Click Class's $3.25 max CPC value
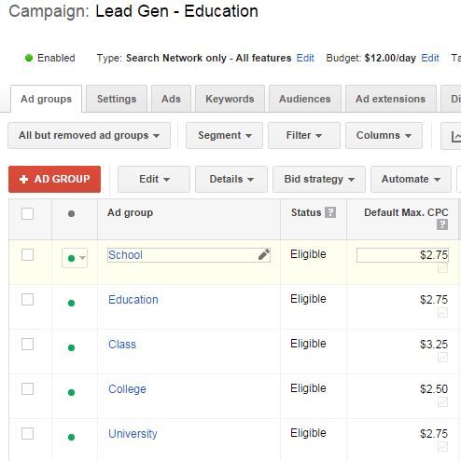This screenshot has width=461, height=461. pos(434,345)
